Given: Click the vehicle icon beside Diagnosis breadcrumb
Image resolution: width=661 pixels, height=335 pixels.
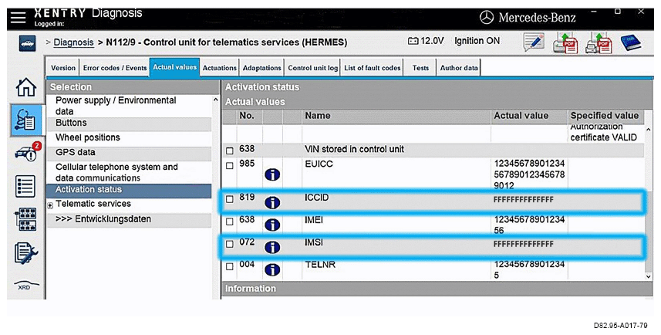Looking at the screenshot, I should (x=28, y=43).
